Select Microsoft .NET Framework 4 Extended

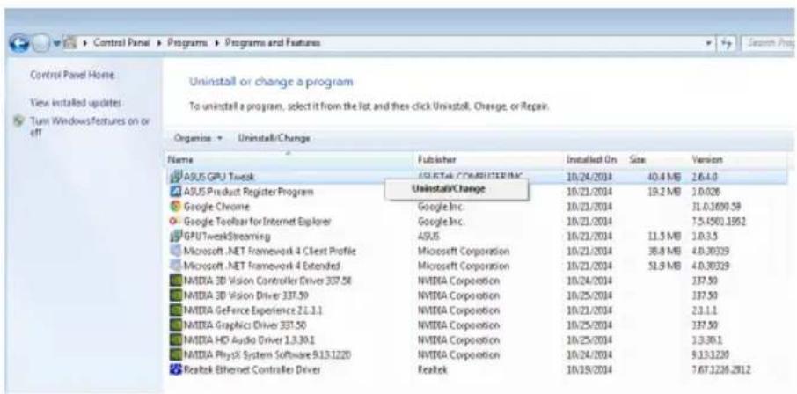[262, 266]
